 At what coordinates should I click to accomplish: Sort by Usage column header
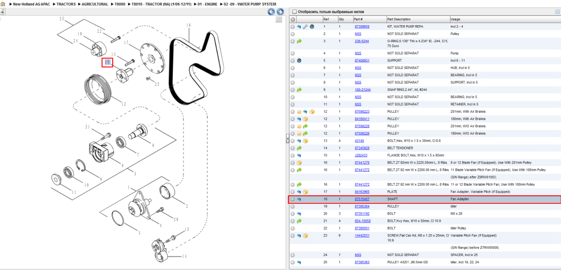504,19
